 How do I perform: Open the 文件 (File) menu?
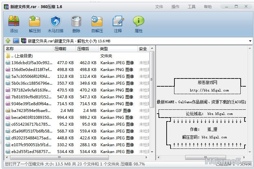point(159,7)
